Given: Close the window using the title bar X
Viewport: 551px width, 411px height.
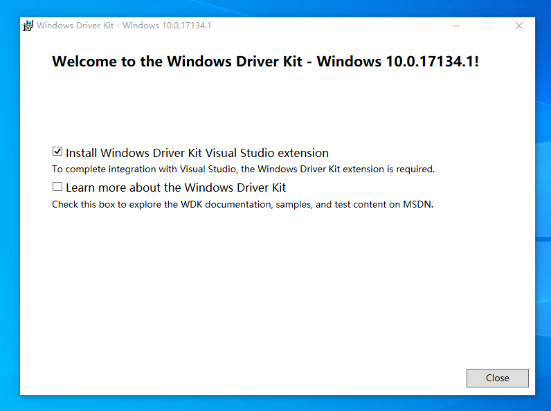Looking at the screenshot, I should [519, 26].
